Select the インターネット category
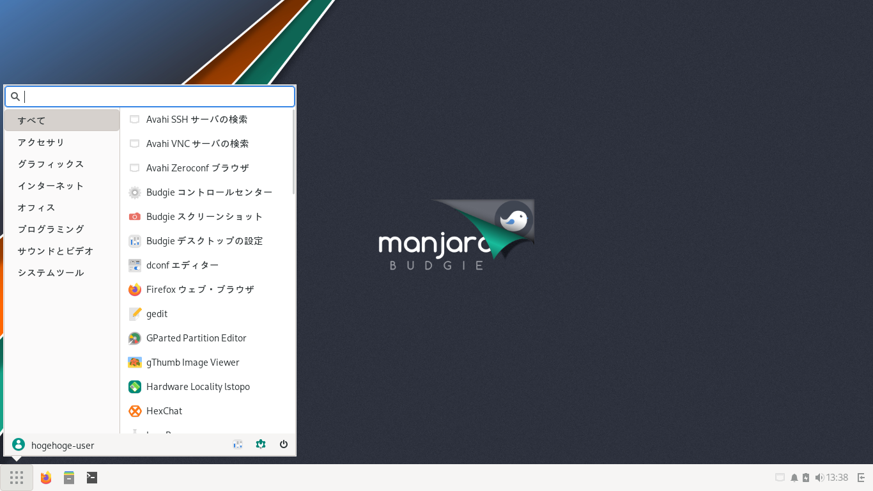873x491 pixels. pos(62,185)
